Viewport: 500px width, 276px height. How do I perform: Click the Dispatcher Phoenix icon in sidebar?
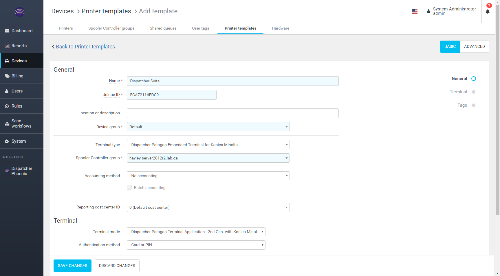coord(7,171)
